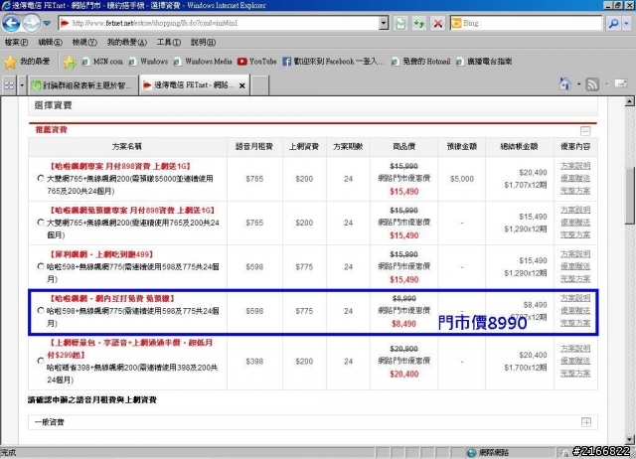This screenshot has height=459, width=636.
Task: Click the browser Back arrow button
Action: [11, 23]
